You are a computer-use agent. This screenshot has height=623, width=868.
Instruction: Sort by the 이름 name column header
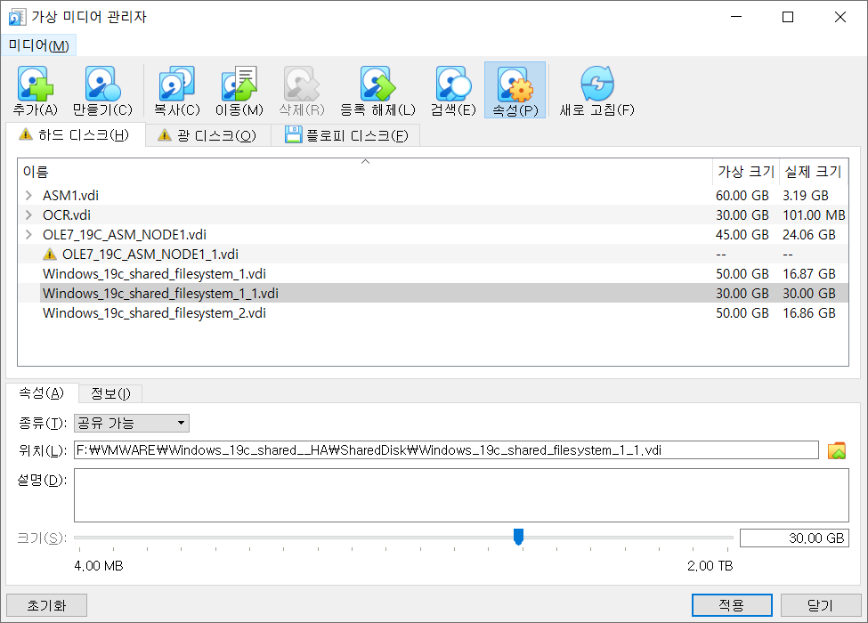365,172
